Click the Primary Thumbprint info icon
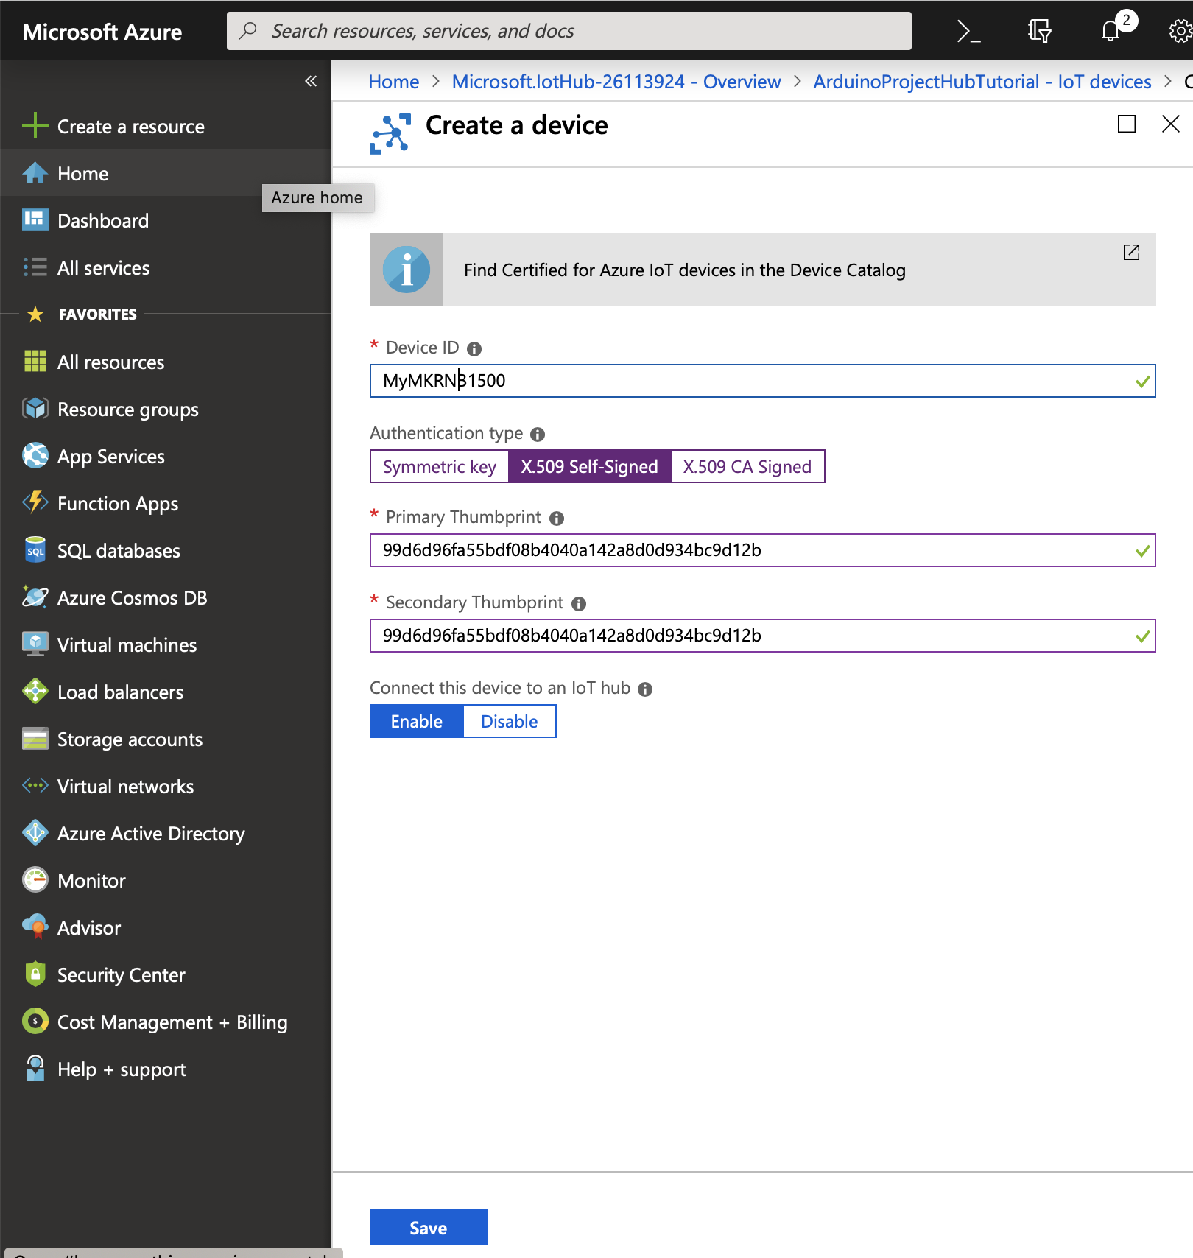Viewport: 1193px width, 1258px height. (x=557, y=518)
